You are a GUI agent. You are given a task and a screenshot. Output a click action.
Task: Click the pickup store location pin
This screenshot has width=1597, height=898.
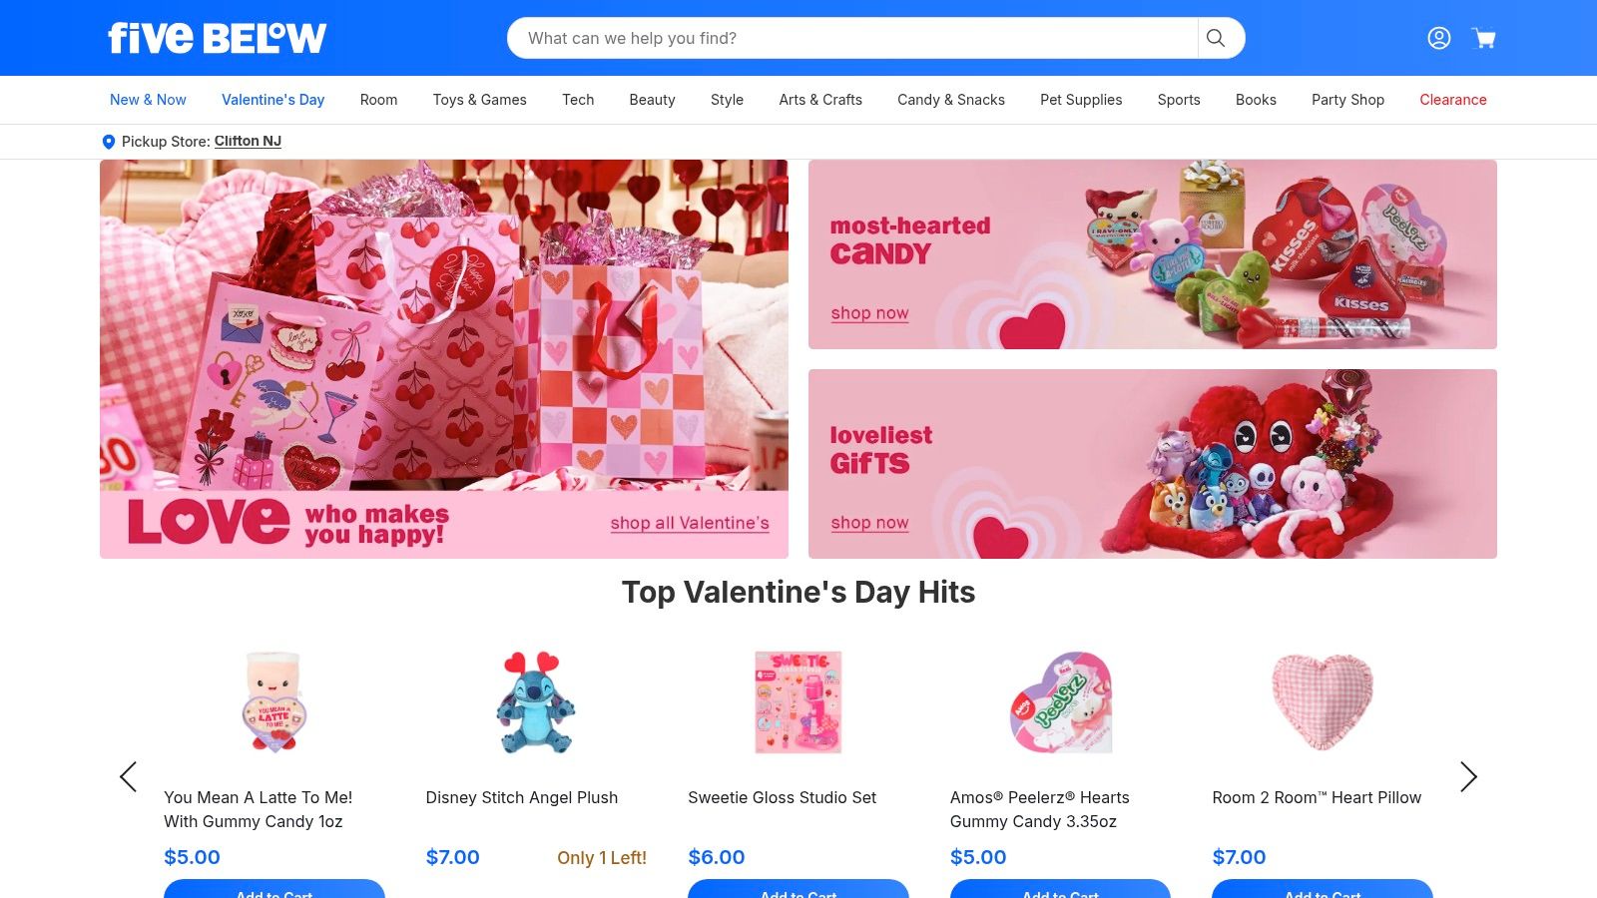pyautogui.click(x=109, y=142)
